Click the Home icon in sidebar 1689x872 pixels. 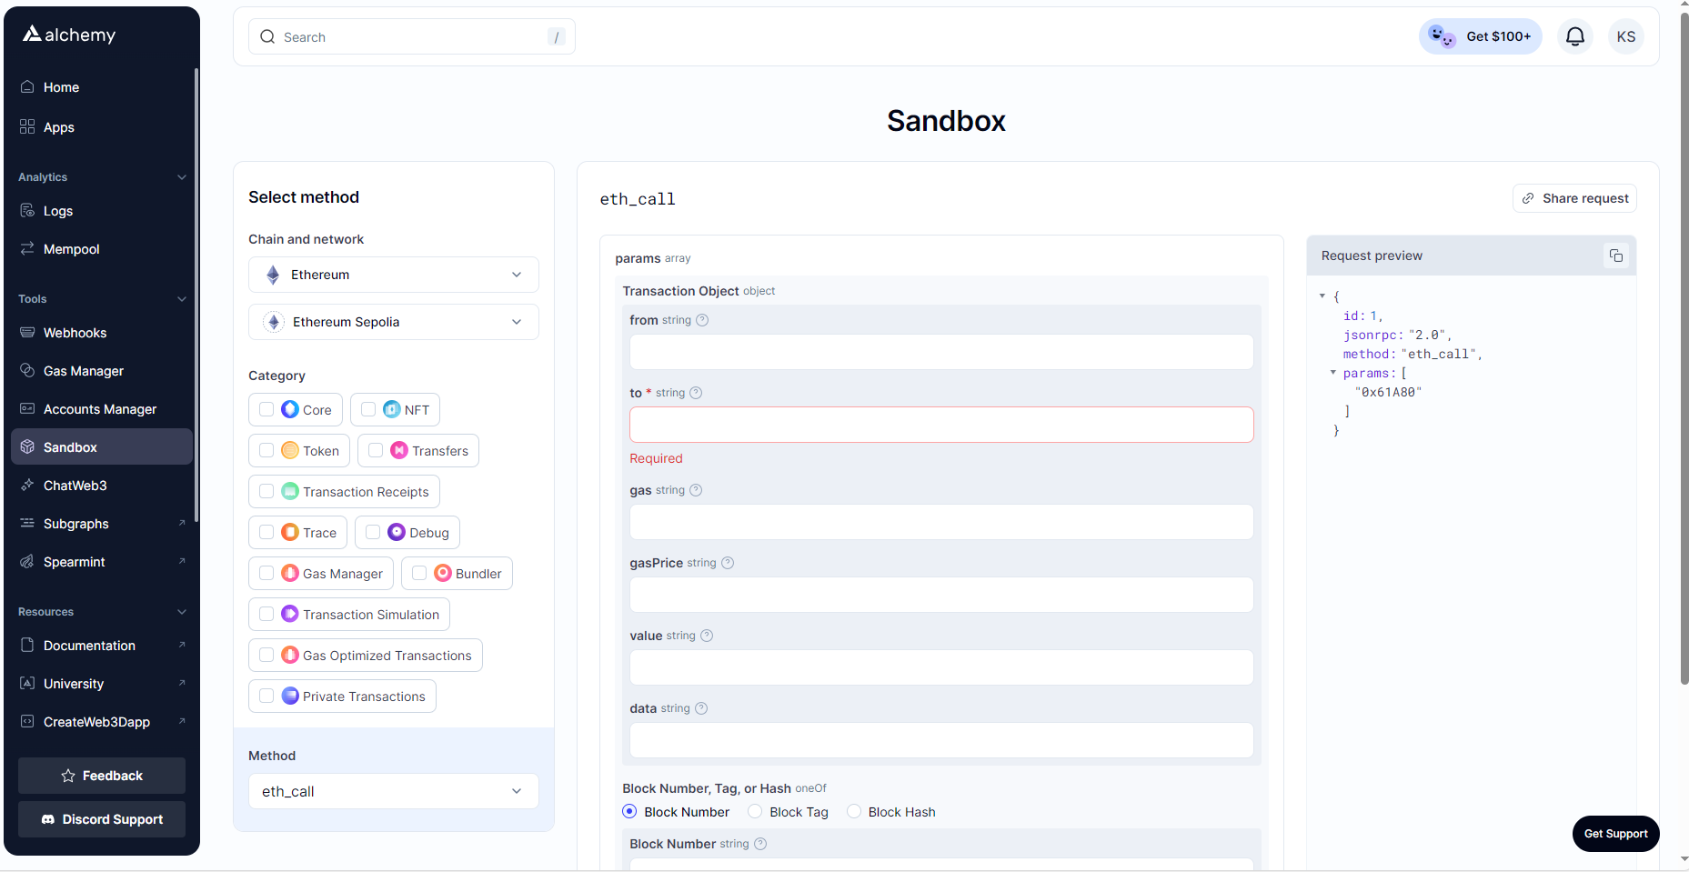coord(27,87)
